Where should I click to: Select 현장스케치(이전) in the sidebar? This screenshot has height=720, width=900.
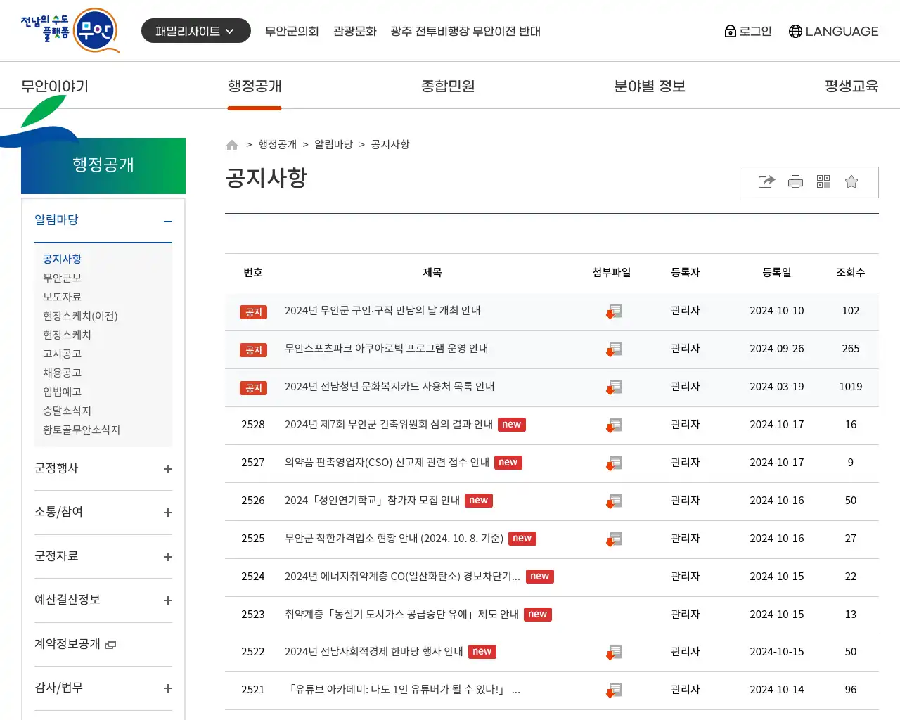(x=80, y=316)
